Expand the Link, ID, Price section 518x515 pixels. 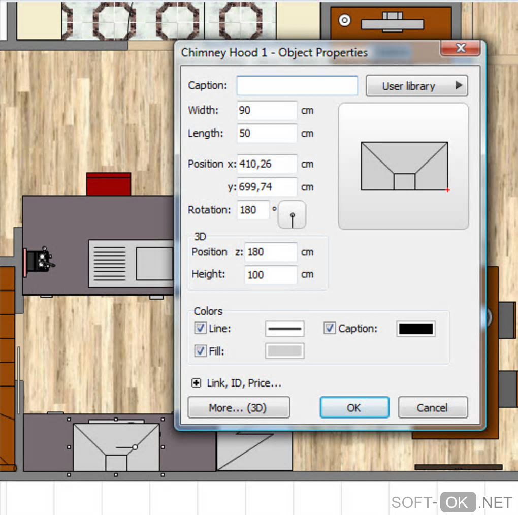196,383
